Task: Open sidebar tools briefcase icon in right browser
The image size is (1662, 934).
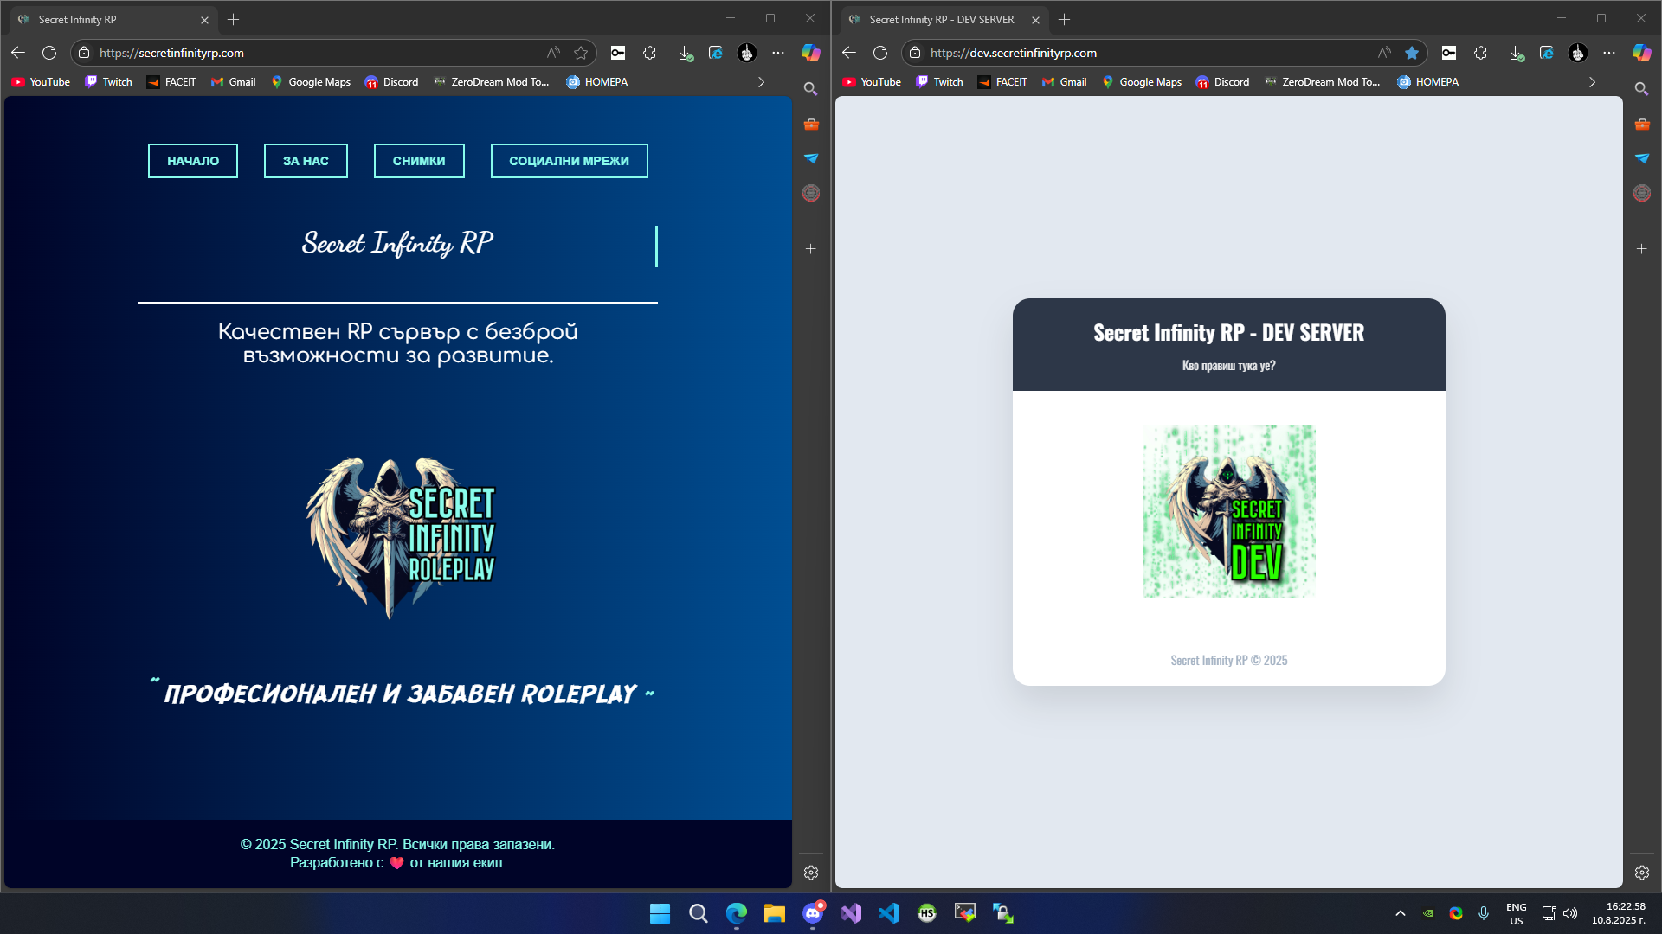Action: (1641, 125)
